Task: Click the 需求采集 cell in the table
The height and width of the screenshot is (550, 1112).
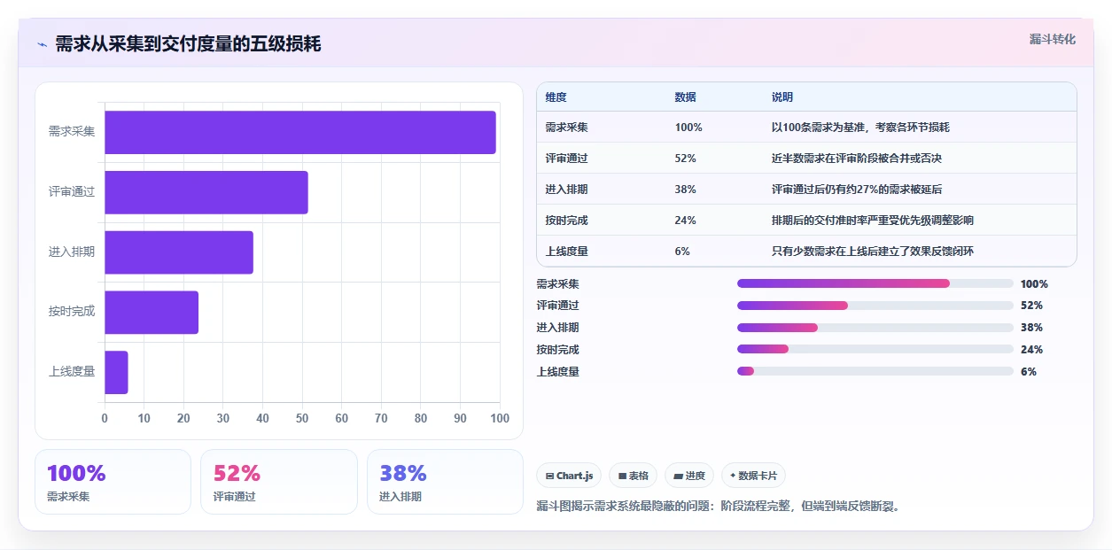Action: 567,128
